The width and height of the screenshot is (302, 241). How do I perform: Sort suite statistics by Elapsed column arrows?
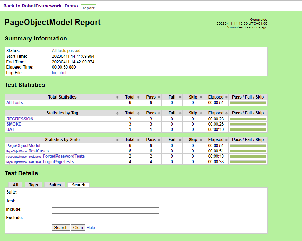pyautogui.click(x=226, y=140)
